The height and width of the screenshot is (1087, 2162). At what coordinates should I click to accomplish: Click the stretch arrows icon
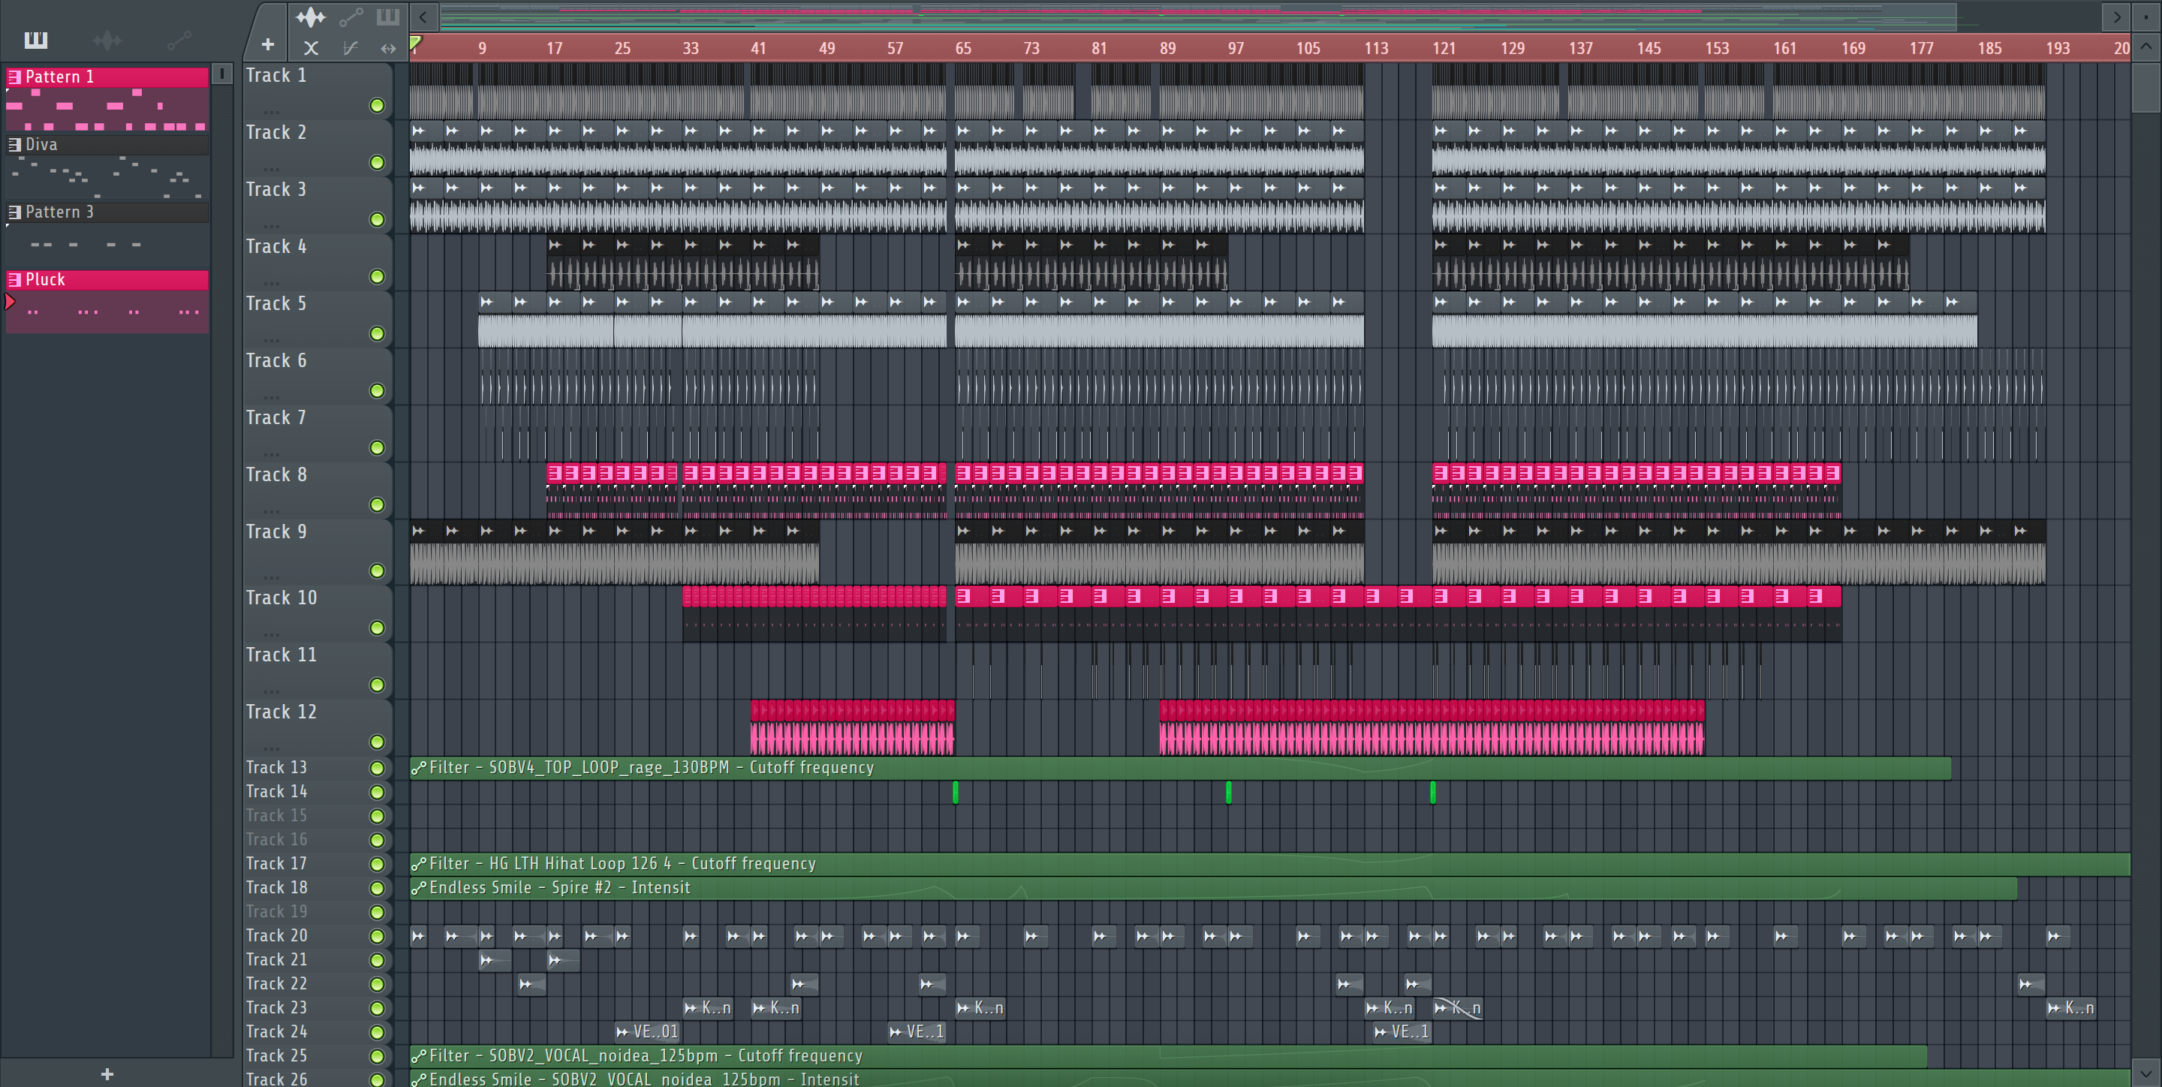(388, 49)
